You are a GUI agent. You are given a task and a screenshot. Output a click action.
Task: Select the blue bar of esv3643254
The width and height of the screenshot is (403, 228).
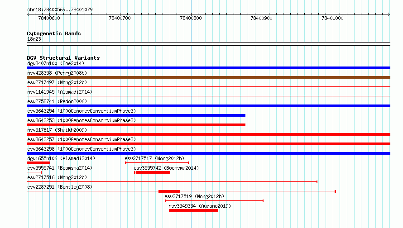point(136,115)
